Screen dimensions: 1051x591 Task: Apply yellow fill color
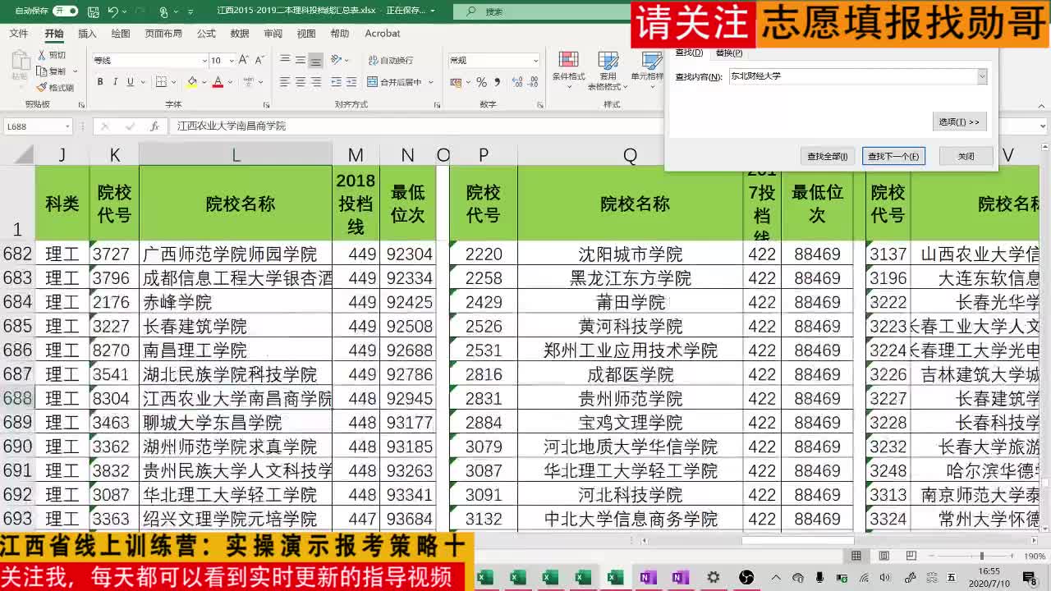[x=191, y=82]
